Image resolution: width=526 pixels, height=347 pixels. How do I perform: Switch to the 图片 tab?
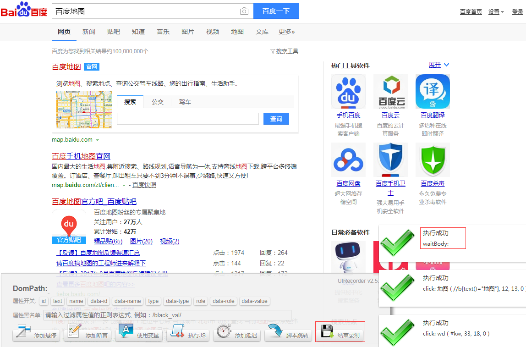pos(188,32)
